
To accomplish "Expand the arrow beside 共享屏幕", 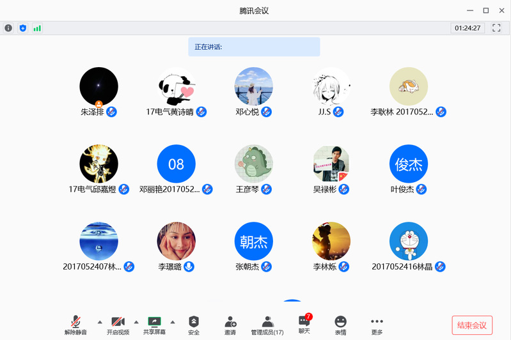I will coord(172,321).
